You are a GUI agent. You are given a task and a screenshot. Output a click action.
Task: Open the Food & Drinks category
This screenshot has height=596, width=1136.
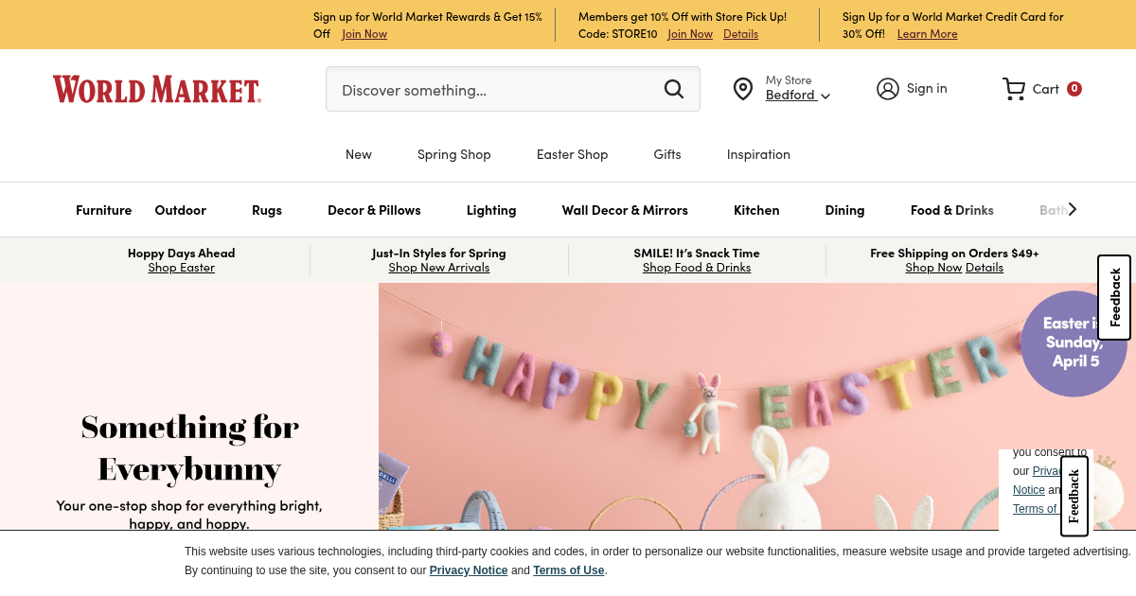pos(952,210)
